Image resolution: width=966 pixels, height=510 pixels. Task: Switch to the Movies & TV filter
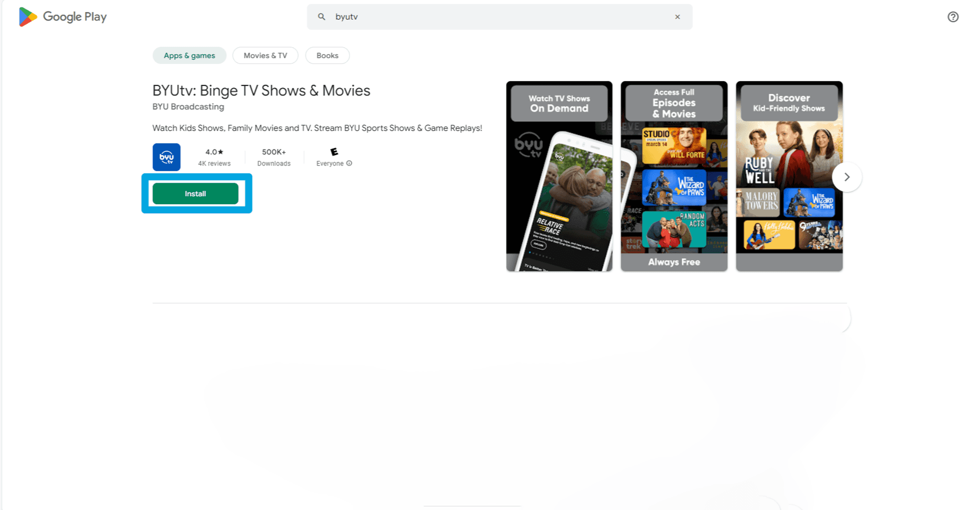[x=265, y=55]
